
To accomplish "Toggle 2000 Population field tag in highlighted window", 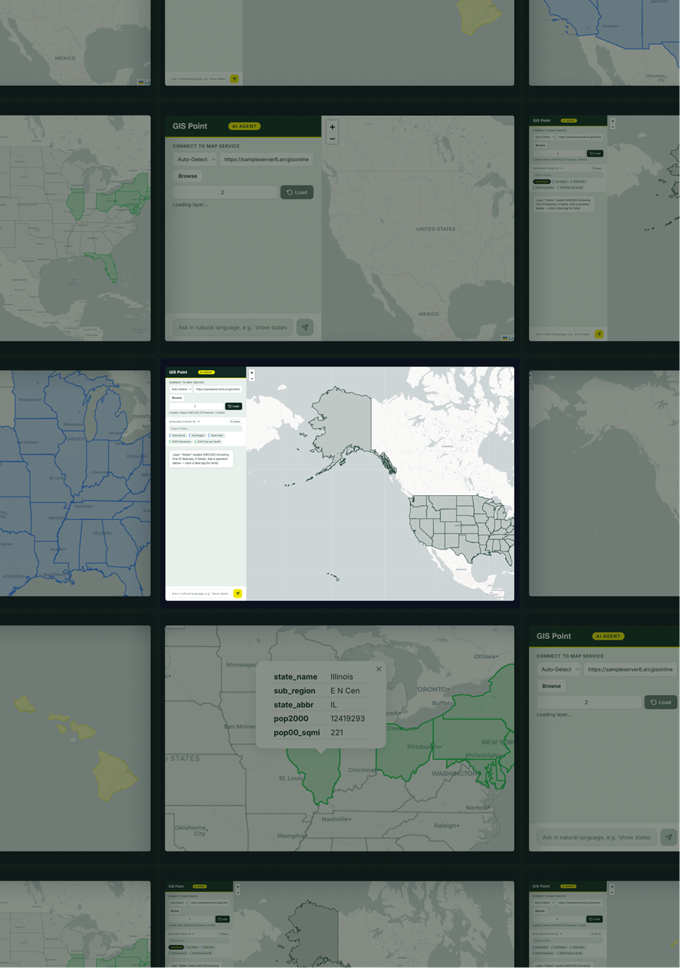I will (180, 441).
